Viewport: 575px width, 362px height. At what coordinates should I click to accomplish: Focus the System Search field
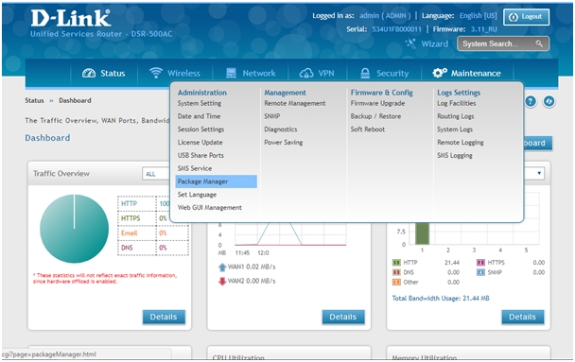[x=503, y=43]
